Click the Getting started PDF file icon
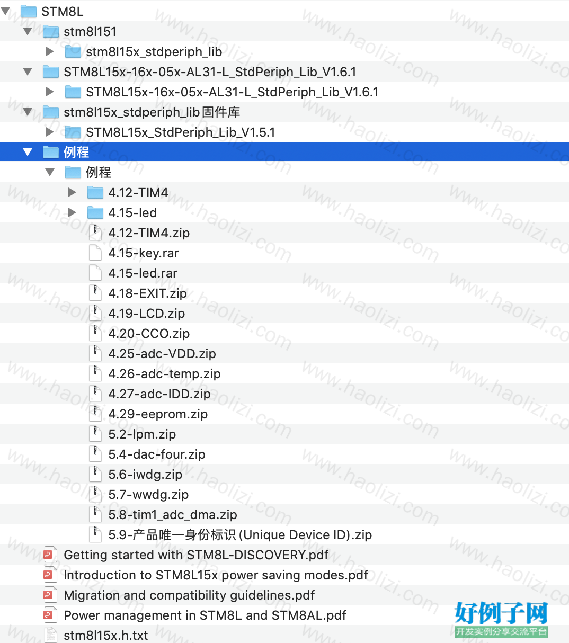569x643 pixels. tap(50, 555)
